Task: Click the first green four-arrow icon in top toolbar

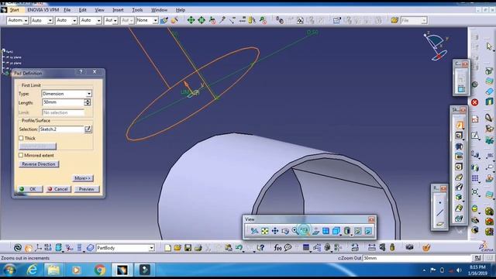Action: pos(191,20)
